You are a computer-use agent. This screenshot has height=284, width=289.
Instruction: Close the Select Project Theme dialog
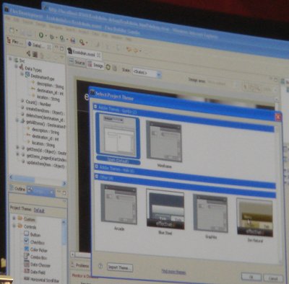point(278,117)
